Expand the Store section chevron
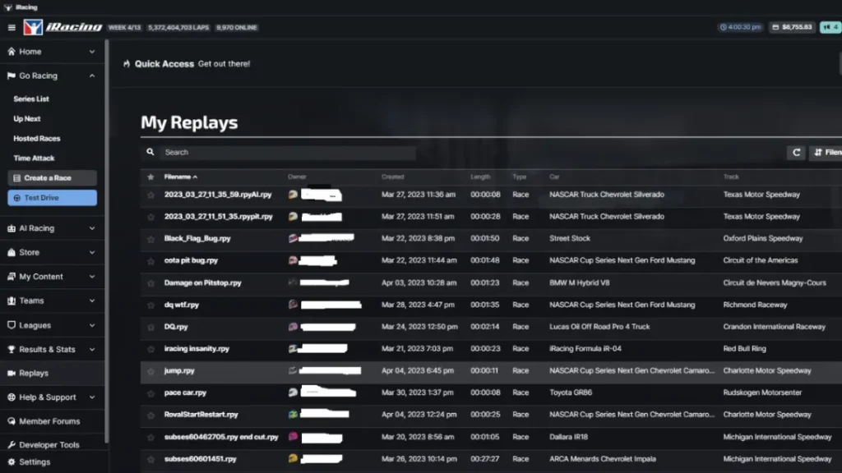 (x=92, y=252)
